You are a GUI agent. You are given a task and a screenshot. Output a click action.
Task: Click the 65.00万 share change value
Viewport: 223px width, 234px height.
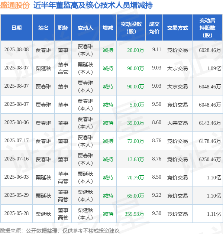click(136, 196)
